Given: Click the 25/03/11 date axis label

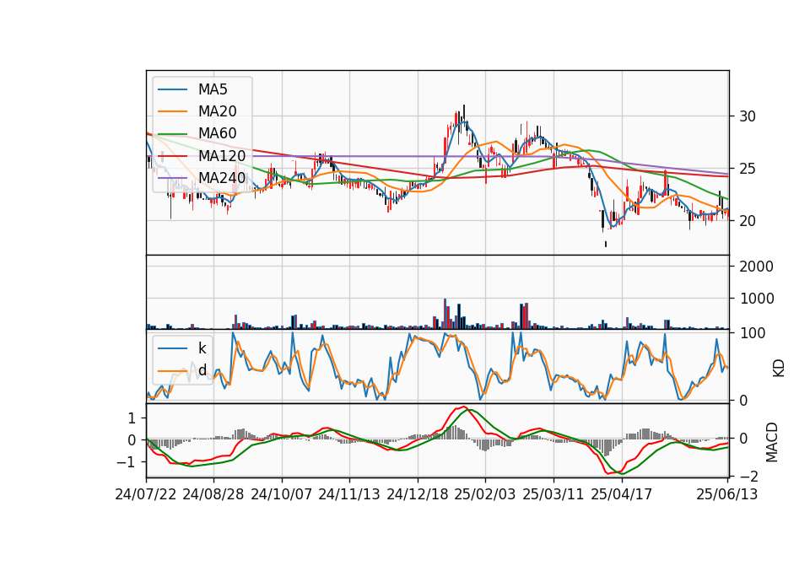Looking at the screenshot, I should click(553, 494).
